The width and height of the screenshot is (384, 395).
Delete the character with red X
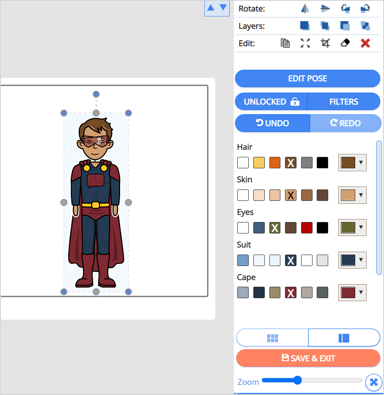coord(365,43)
